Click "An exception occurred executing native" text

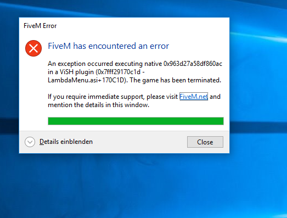[x=105, y=64]
